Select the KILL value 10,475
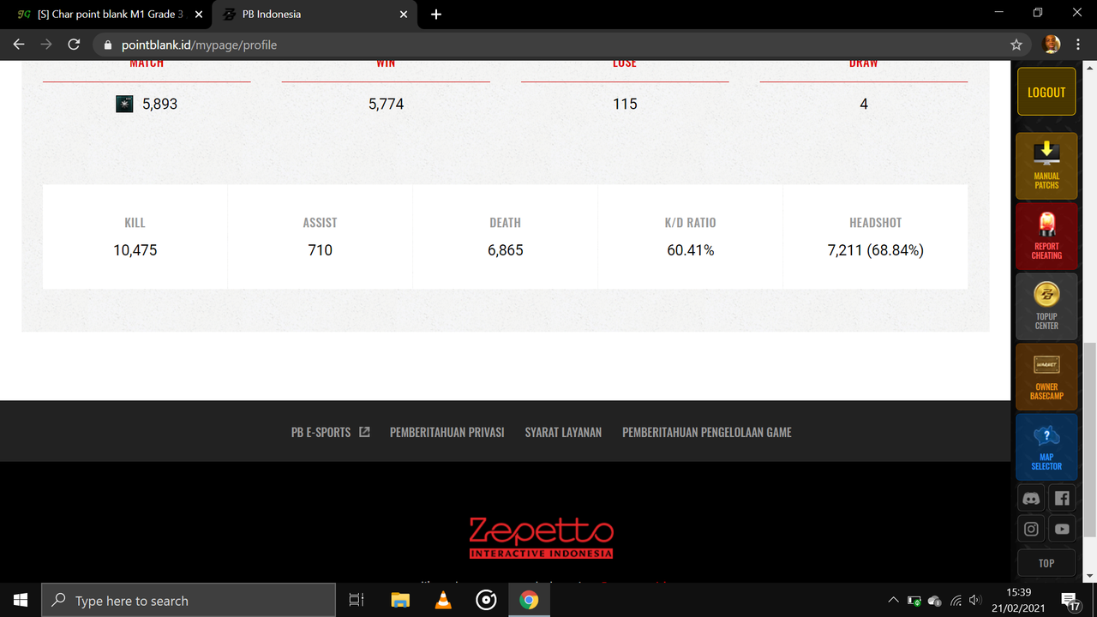Viewport: 1097px width, 617px height. pos(135,250)
